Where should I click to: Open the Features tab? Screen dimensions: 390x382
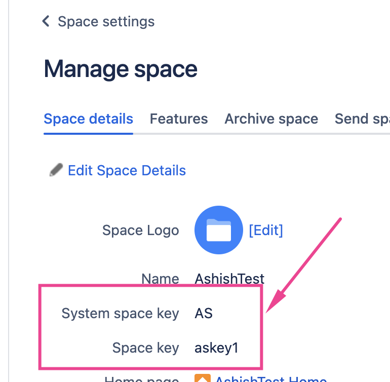pos(179,119)
